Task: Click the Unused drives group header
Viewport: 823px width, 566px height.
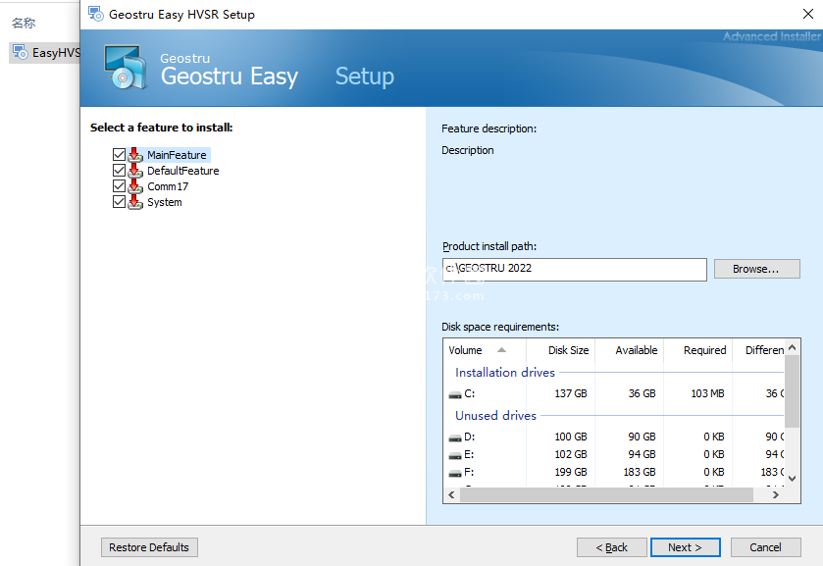Action: coord(495,415)
